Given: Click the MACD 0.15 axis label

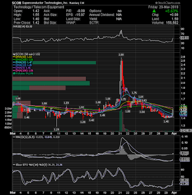Looking at the screenshot, I should pos(184,137).
